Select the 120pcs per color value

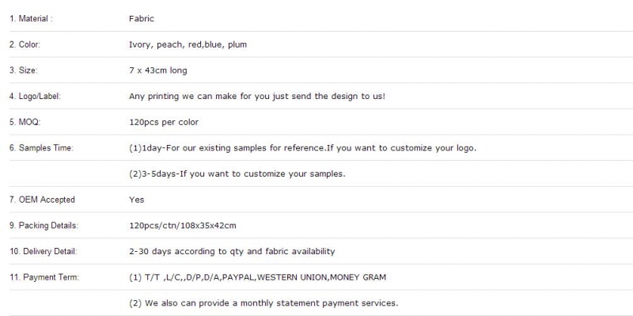point(164,122)
